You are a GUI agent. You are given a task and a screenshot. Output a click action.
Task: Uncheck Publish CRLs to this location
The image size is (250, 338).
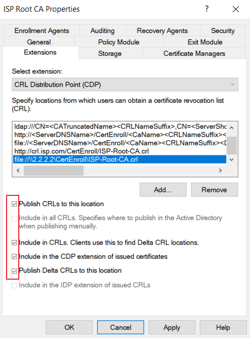click(14, 204)
